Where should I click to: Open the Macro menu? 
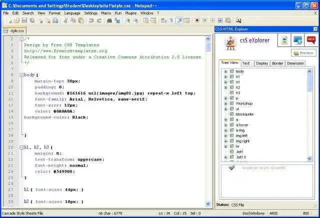coord(106,13)
